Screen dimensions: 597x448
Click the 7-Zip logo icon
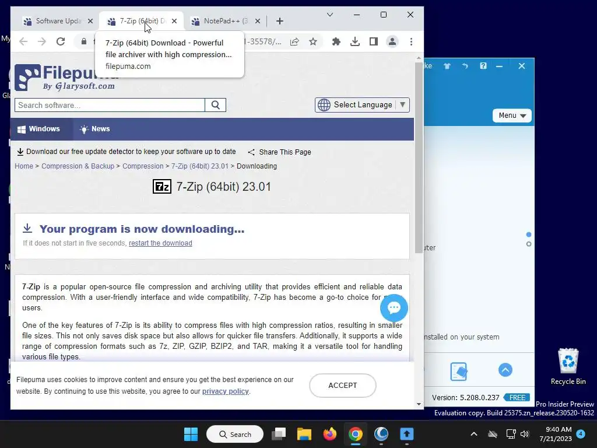coord(162,187)
